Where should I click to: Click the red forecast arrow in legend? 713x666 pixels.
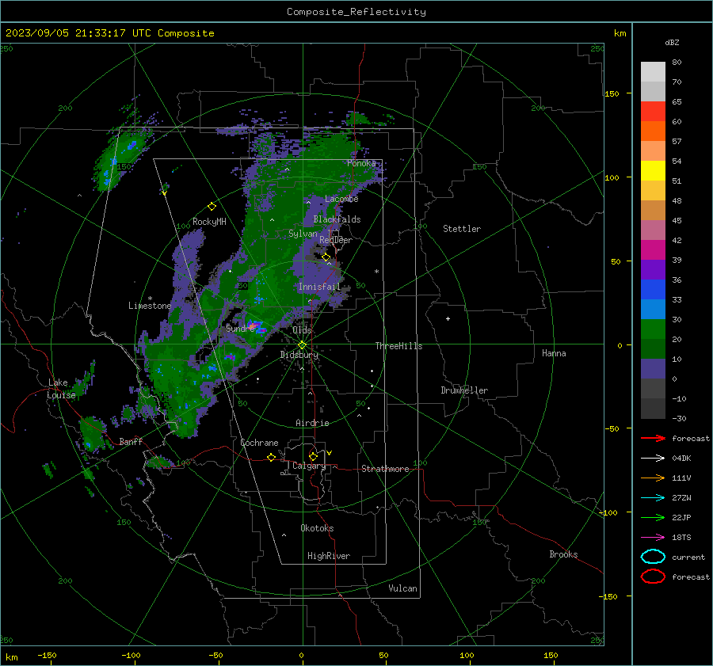point(653,438)
